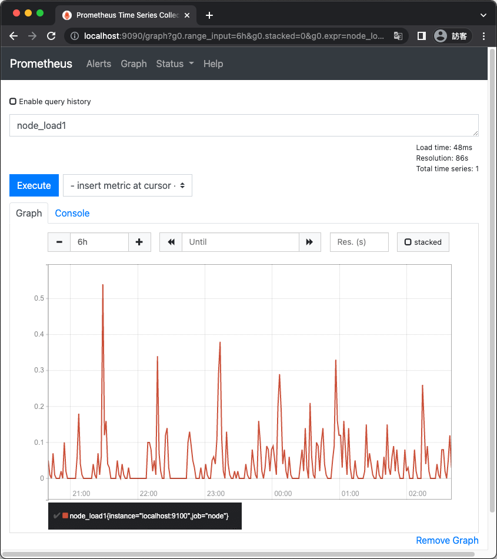
Task: Decrease the time range with minus button
Action: pos(59,242)
